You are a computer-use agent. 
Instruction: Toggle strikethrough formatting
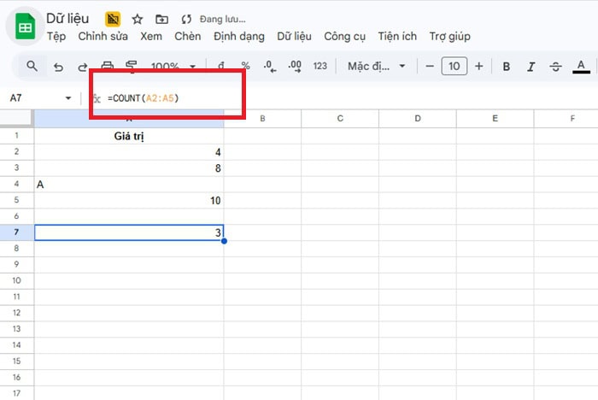tap(556, 67)
